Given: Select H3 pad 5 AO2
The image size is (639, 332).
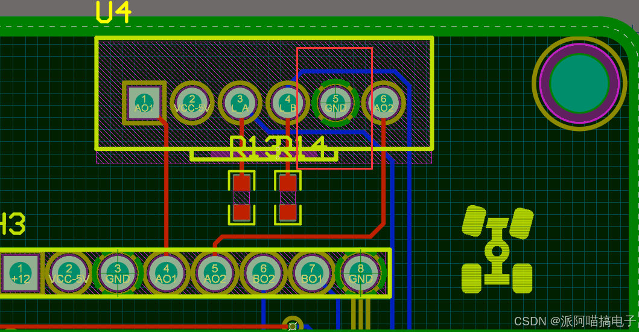Looking at the screenshot, I should tap(215, 273).
